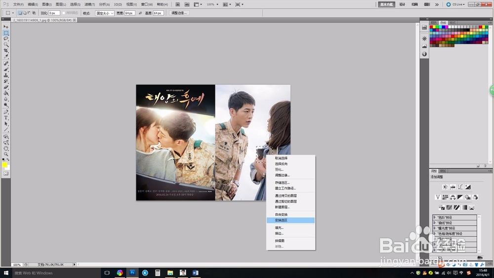Select the Brush tool
The image size is (494, 278).
[x=6, y=70]
